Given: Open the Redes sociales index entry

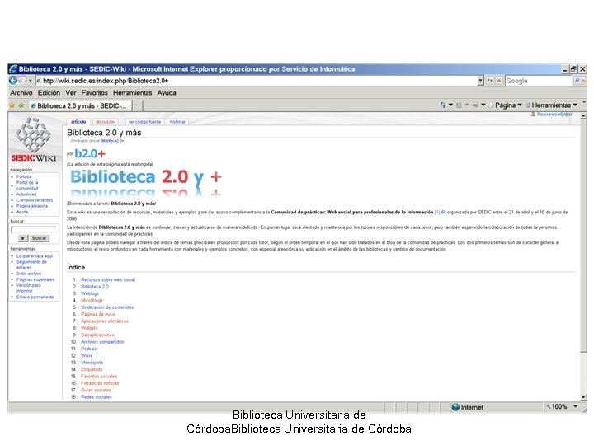Looking at the screenshot, I should [97, 397].
